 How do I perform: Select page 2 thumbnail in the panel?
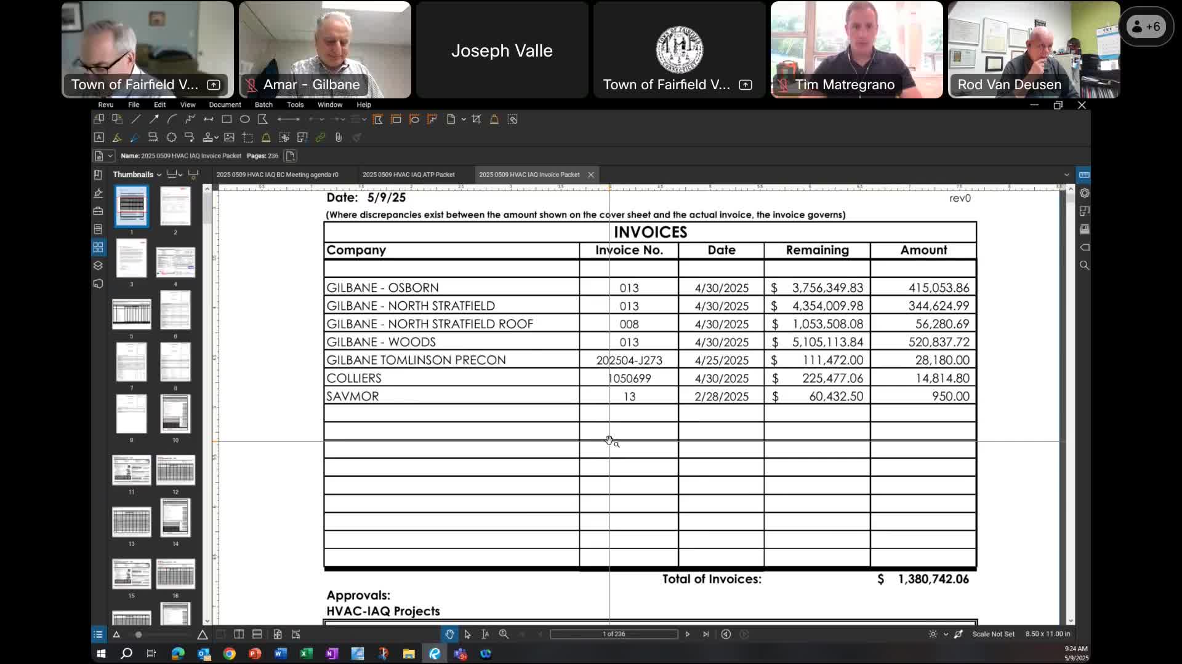point(176,207)
